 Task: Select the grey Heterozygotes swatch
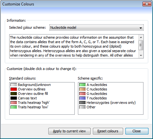coord(82,103)
